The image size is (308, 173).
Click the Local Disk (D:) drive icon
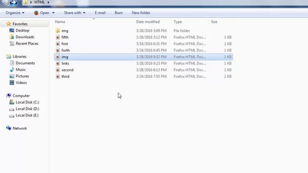pyautogui.click(x=12, y=109)
